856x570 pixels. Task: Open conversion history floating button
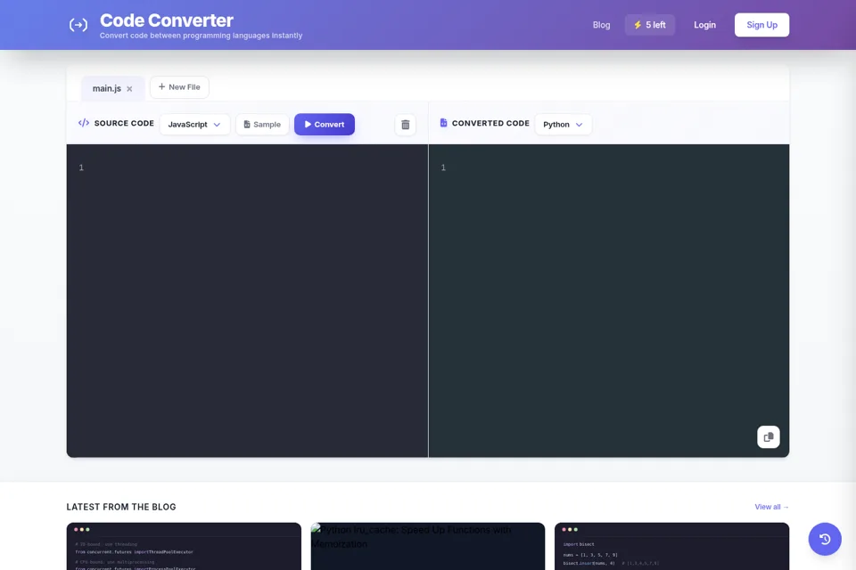click(824, 539)
